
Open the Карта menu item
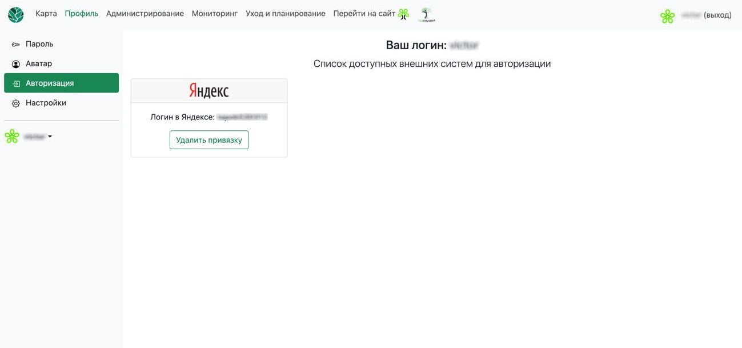coord(46,14)
